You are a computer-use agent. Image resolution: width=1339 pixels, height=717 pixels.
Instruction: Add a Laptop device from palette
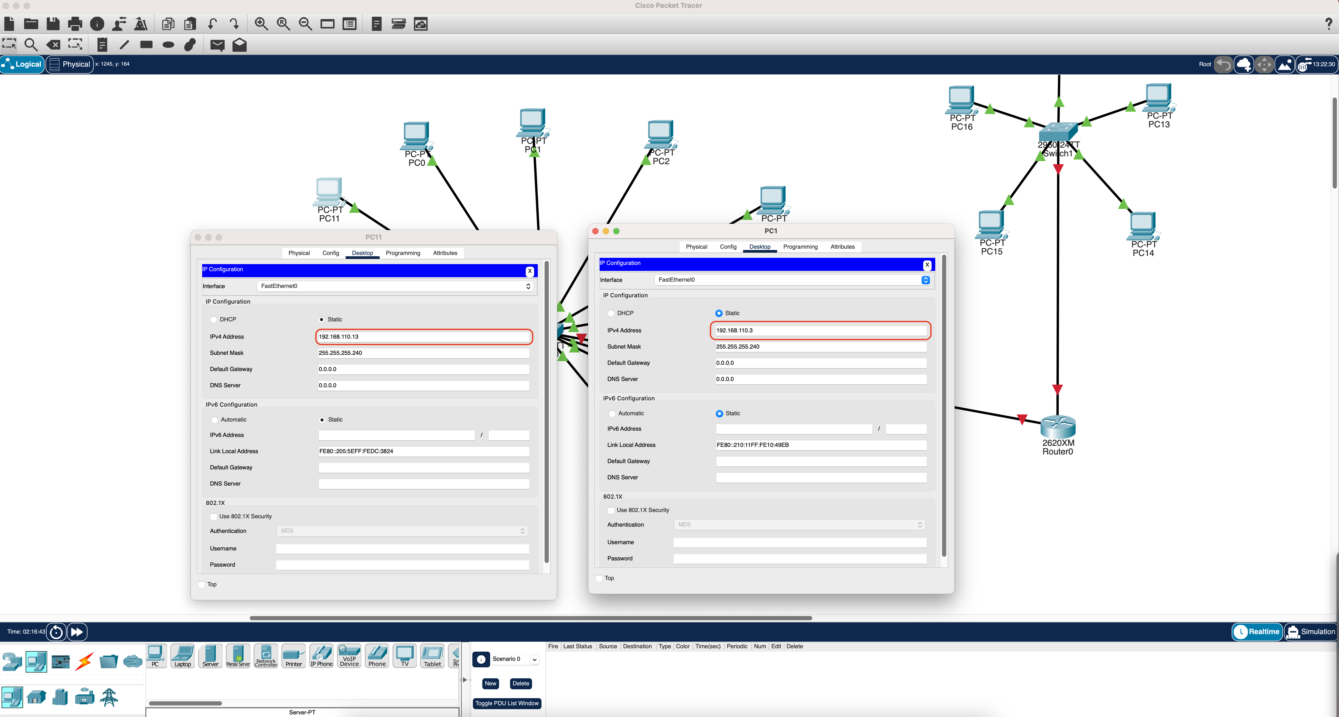click(182, 656)
